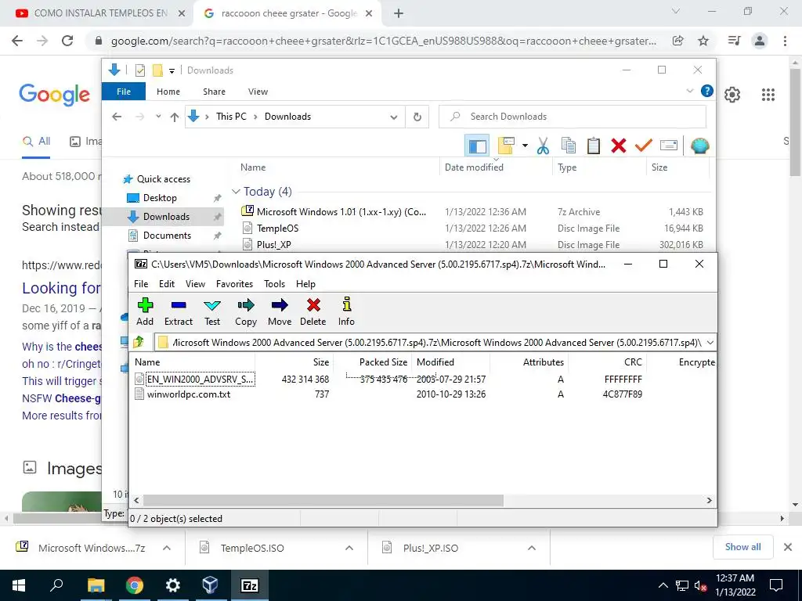Click the Delete icon in 7-Zip
This screenshot has height=601, width=802.
point(313,305)
